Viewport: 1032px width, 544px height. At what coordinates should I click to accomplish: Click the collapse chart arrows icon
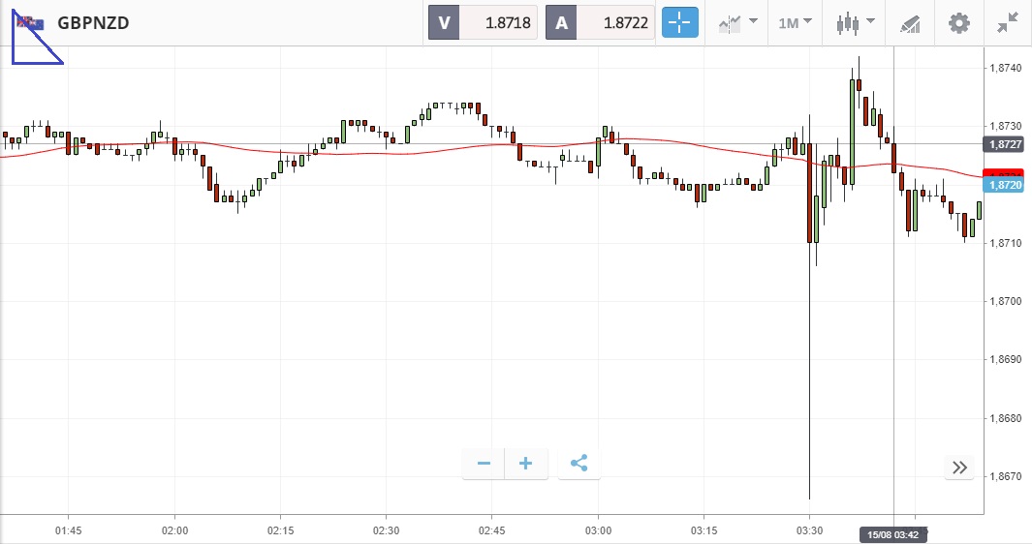tap(1008, 22)
